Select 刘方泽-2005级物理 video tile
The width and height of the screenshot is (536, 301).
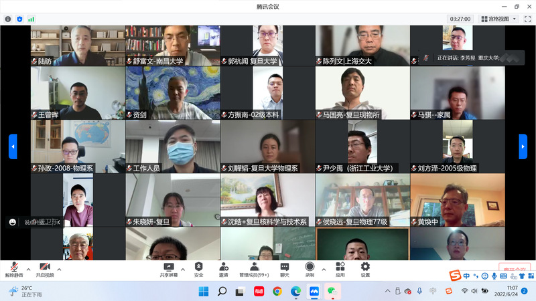click(458, 146)
